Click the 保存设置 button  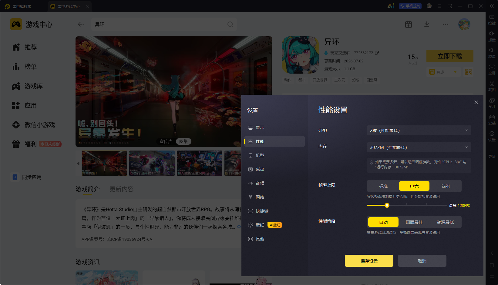[369, 261]
